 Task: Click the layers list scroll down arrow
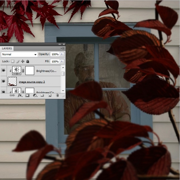pyautogui.click(x=63, y=91)
